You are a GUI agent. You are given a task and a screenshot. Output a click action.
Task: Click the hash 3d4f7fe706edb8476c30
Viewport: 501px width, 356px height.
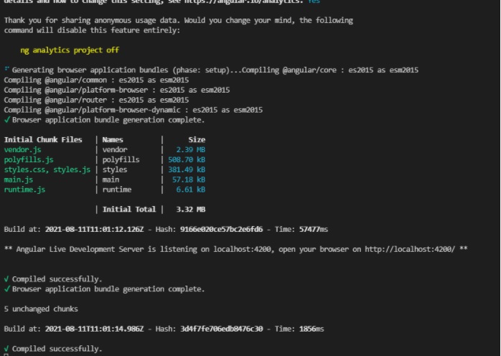221,329
